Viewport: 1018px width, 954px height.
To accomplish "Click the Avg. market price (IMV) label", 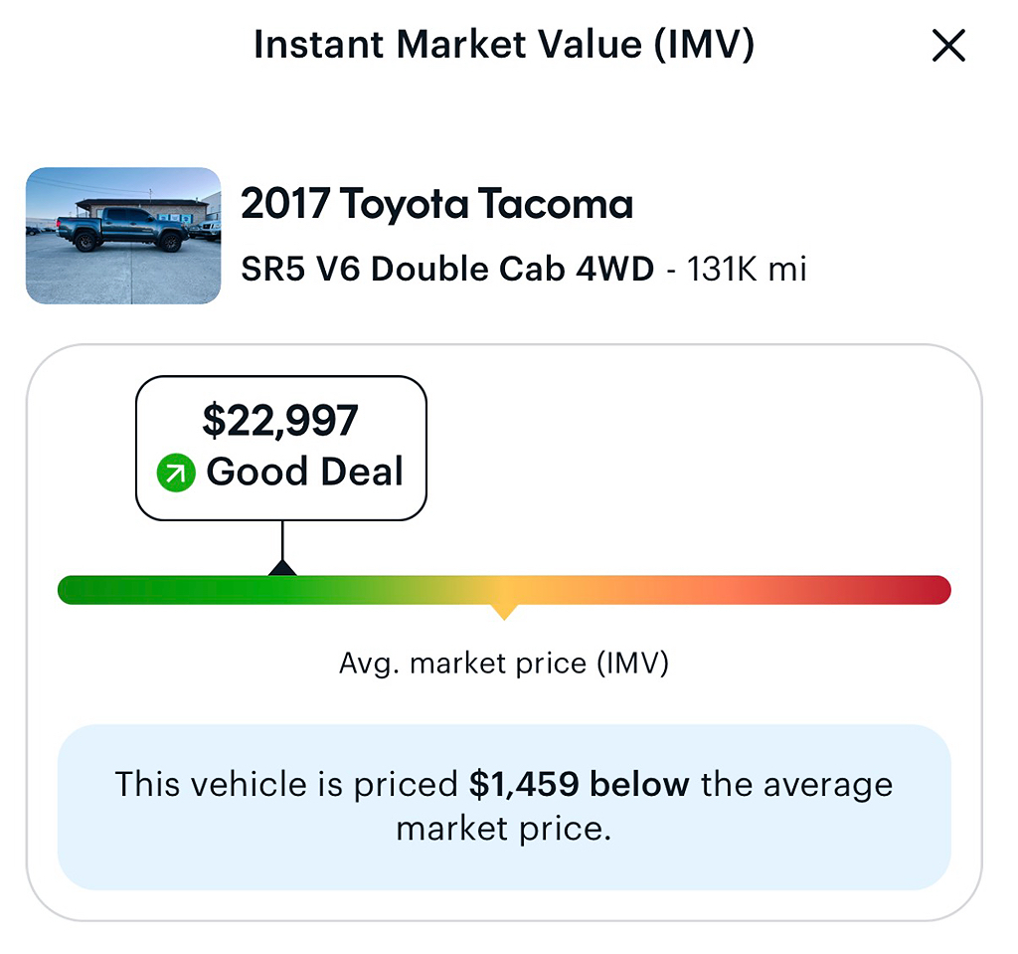I will click(504, 664).
